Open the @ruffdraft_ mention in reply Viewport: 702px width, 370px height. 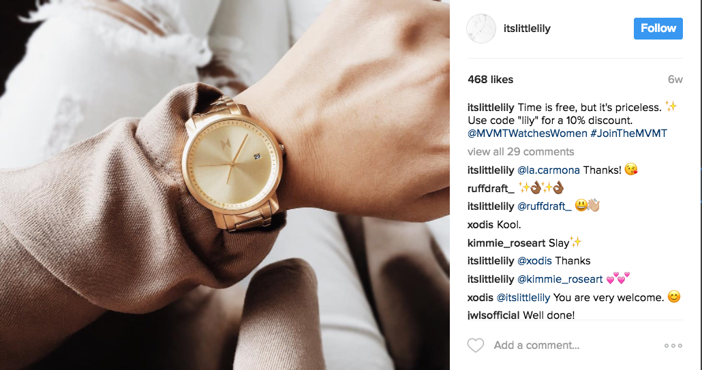[x=545, y=206]
